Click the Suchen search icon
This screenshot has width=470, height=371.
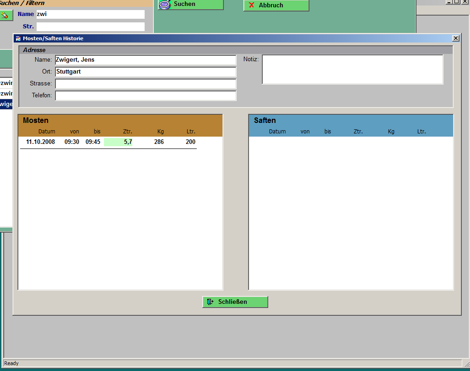coord(164,5)
